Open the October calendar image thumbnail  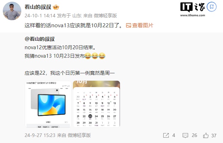[x=96, y=104]
